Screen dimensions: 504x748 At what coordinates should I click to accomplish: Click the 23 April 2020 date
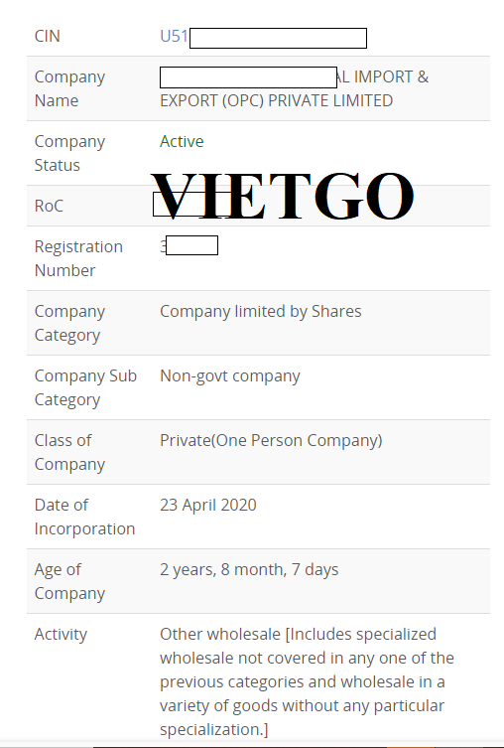coord(208,505)
